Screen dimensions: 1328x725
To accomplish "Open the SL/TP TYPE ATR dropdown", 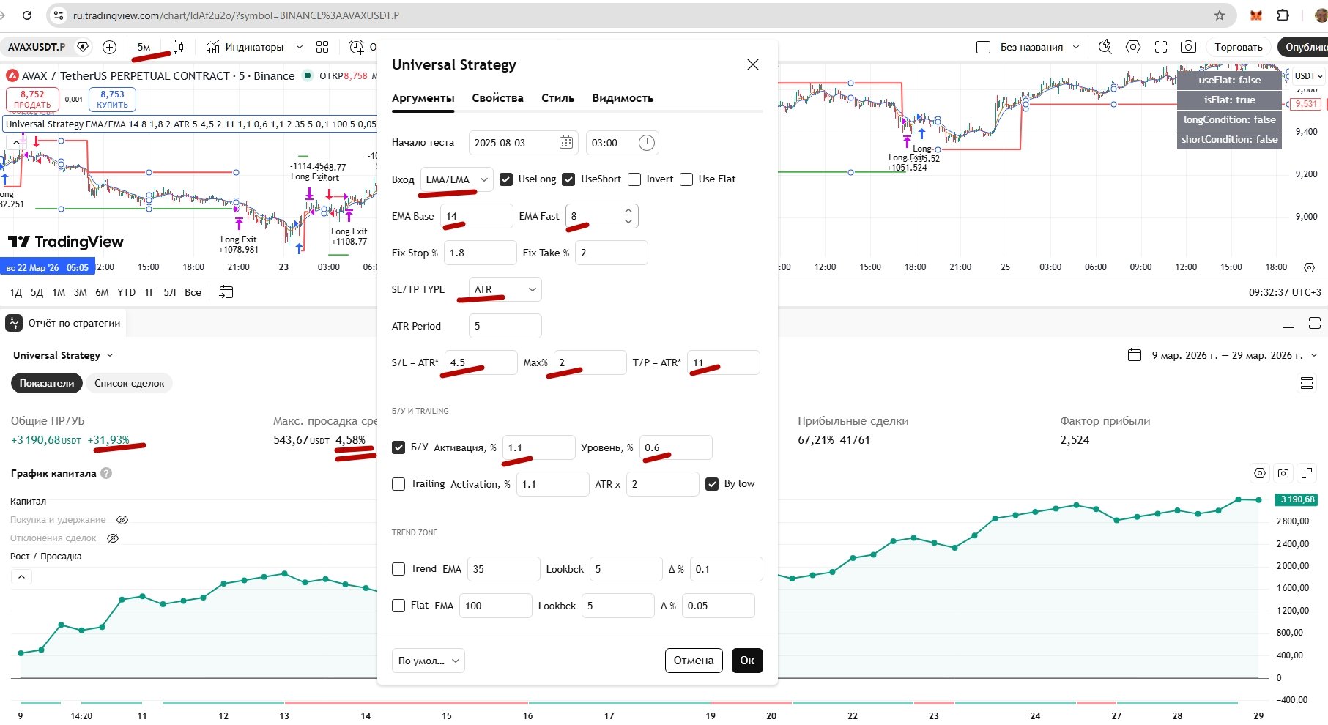I will [505, 289].
